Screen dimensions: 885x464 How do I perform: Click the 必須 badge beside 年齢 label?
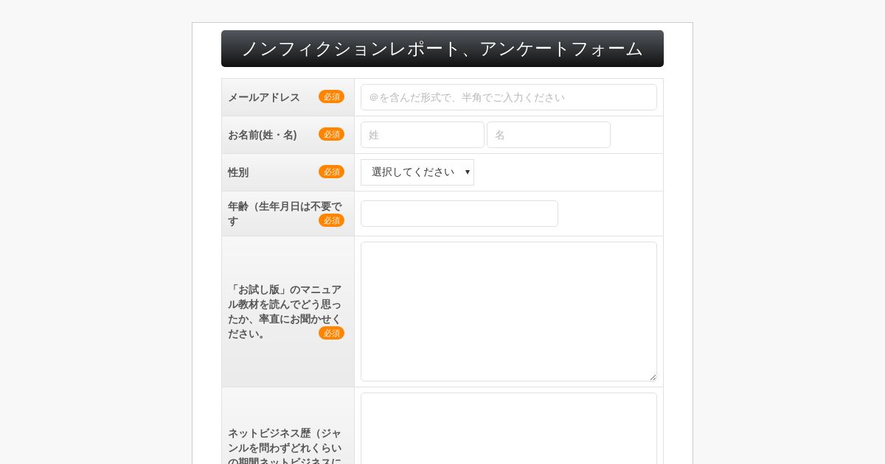coord(331,220)
